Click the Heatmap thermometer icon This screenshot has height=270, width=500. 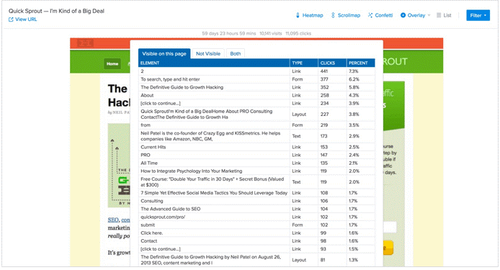pyautogui.click(x=298, y=15)
